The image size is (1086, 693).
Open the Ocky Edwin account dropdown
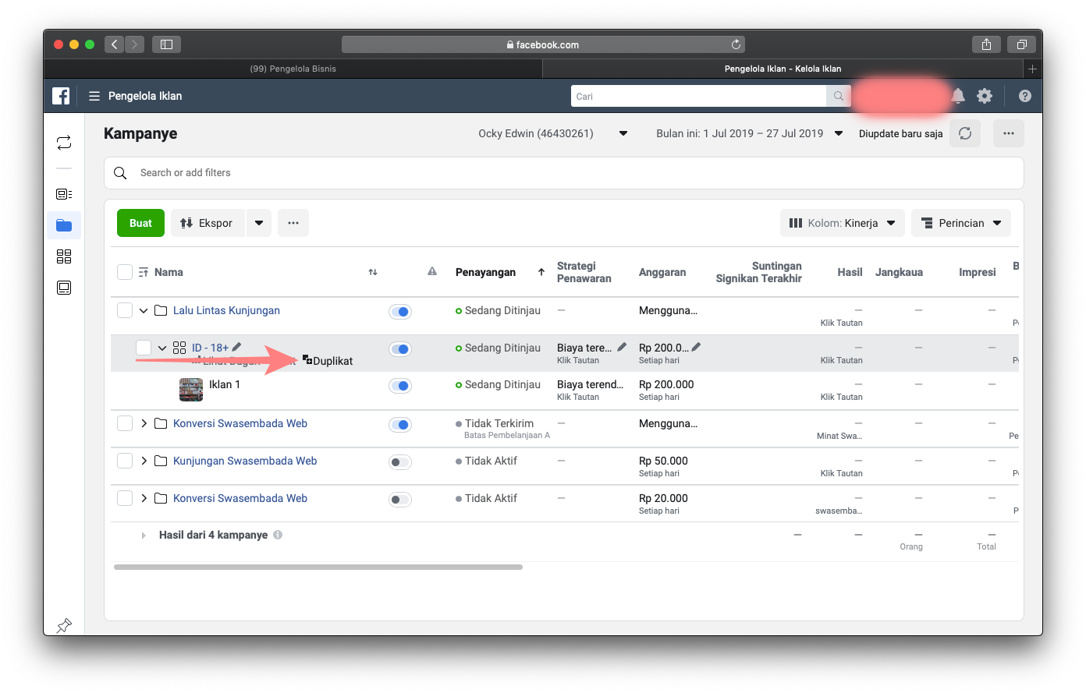tap(553, 133)
